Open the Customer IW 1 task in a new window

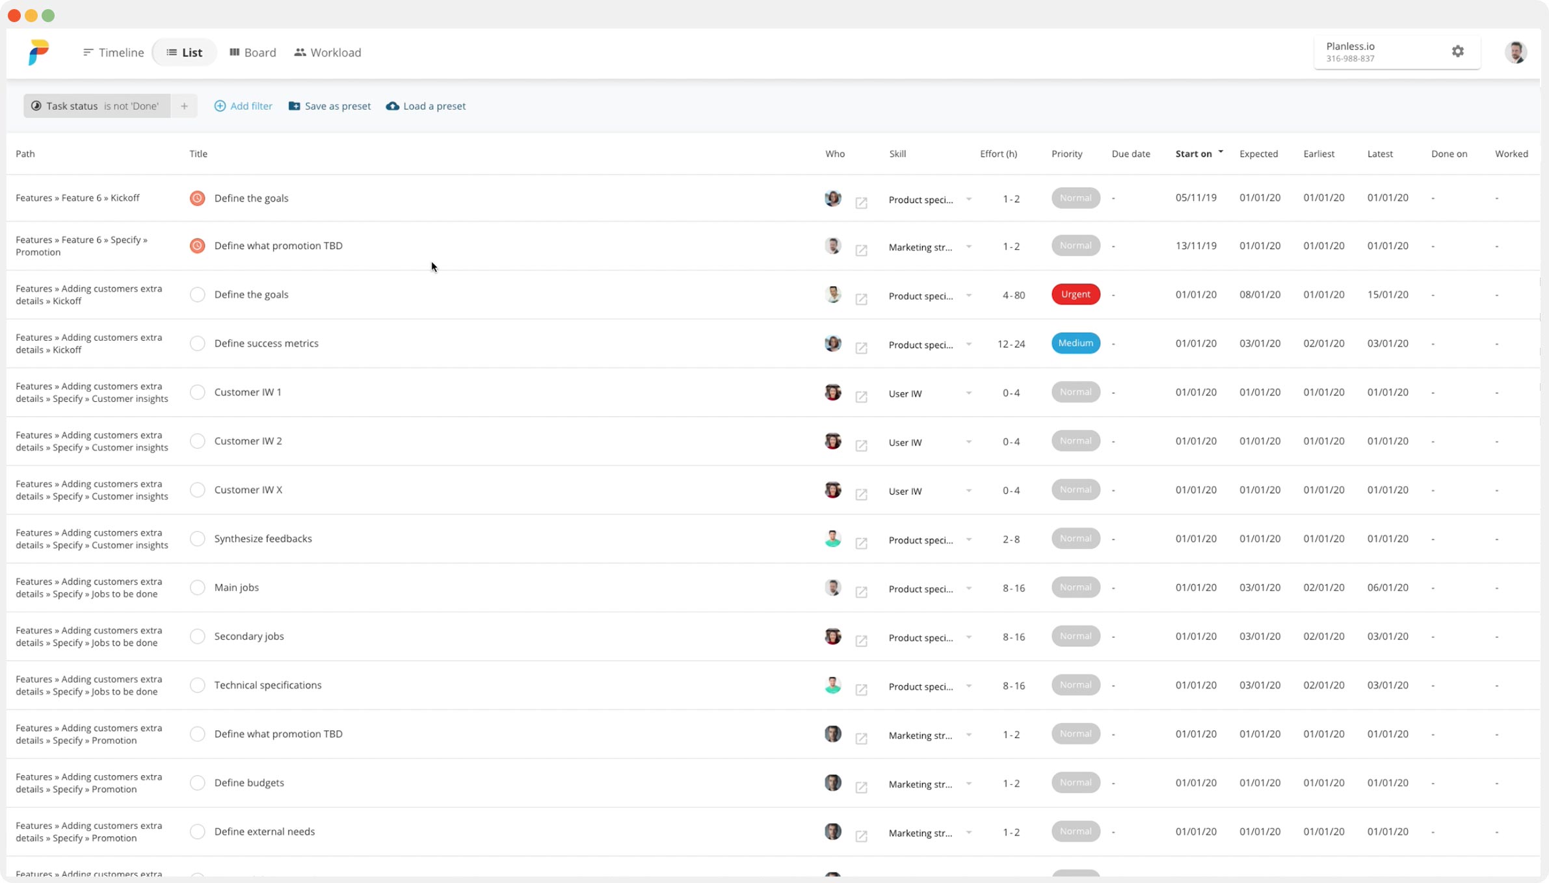[x=861, y=397]
